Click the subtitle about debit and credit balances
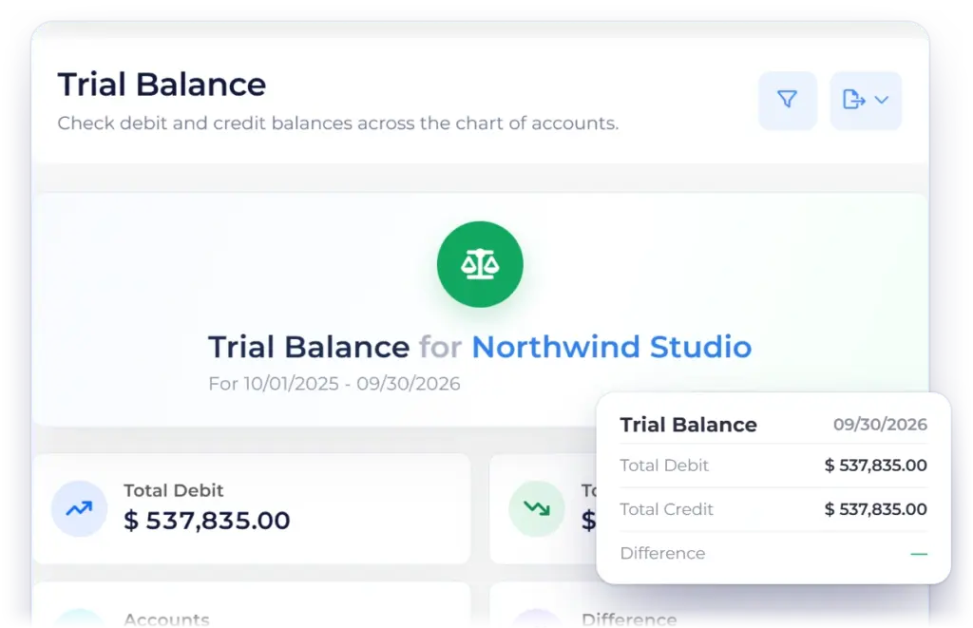 (x=338, y=123)
